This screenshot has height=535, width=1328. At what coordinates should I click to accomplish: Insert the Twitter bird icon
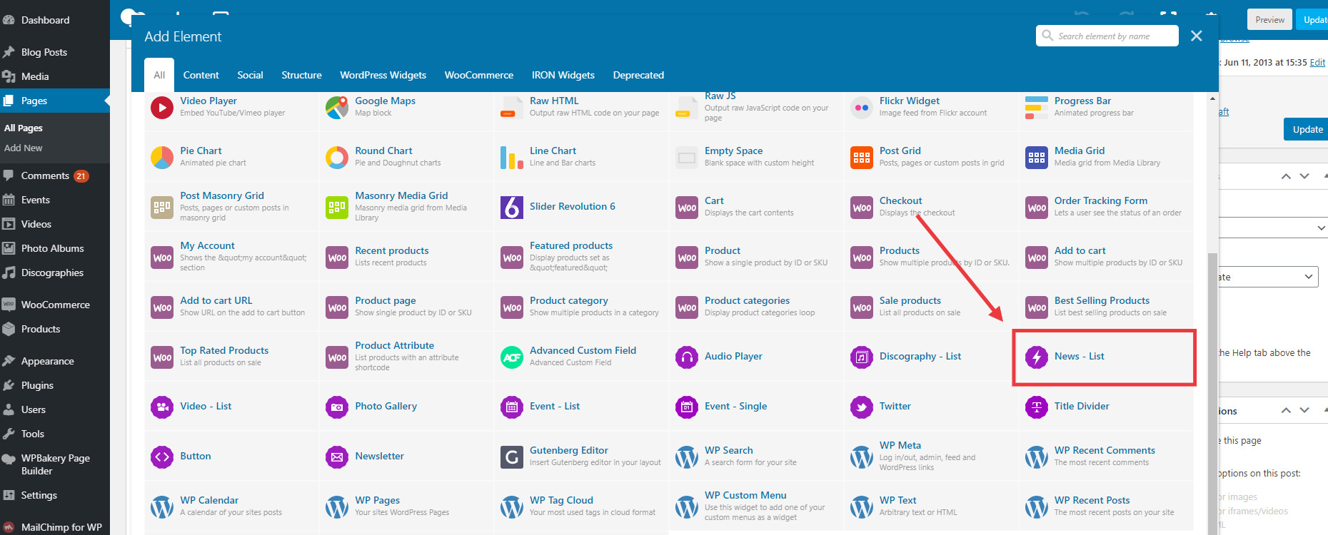coord(862,407)
